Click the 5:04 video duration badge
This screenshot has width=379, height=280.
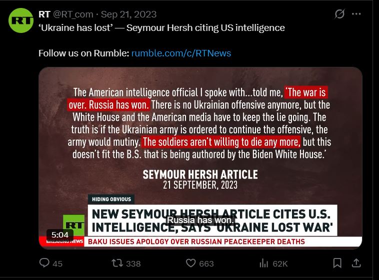tap(60, 235)
